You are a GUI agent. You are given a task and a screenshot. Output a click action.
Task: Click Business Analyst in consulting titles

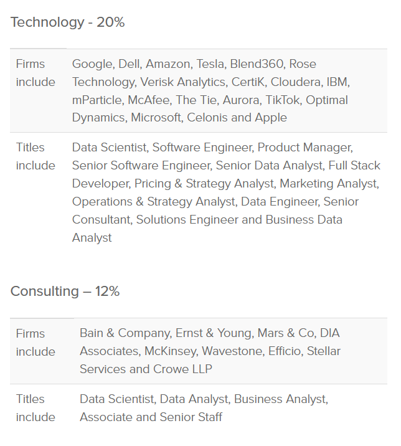(280, 399)
